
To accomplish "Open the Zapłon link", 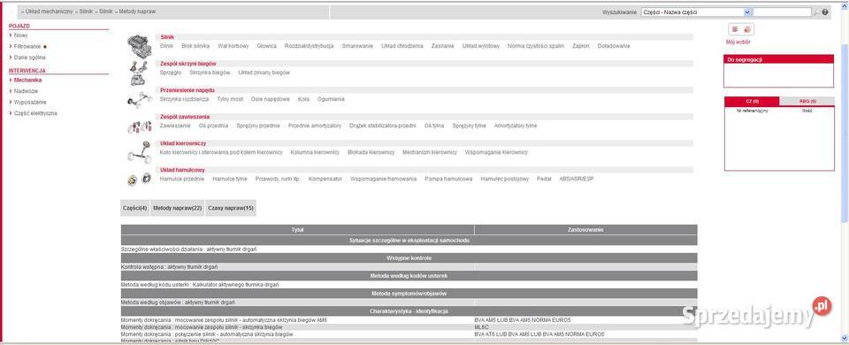I will point(581,46).
